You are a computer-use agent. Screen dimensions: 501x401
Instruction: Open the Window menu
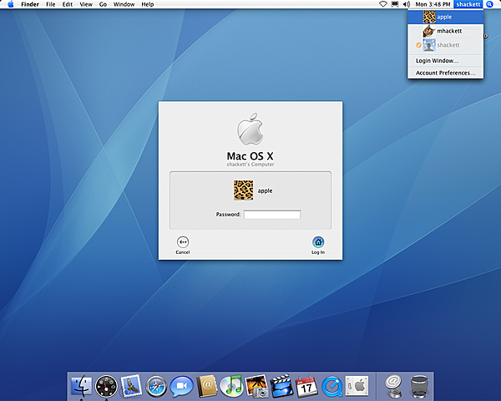124,4
